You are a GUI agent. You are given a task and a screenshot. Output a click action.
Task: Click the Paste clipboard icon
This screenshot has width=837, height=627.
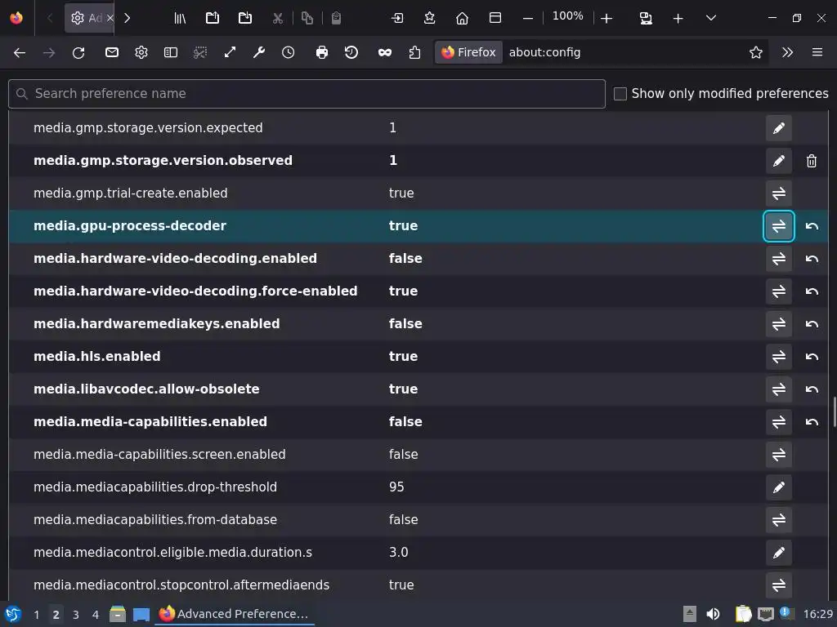click(x=336, y=18)
